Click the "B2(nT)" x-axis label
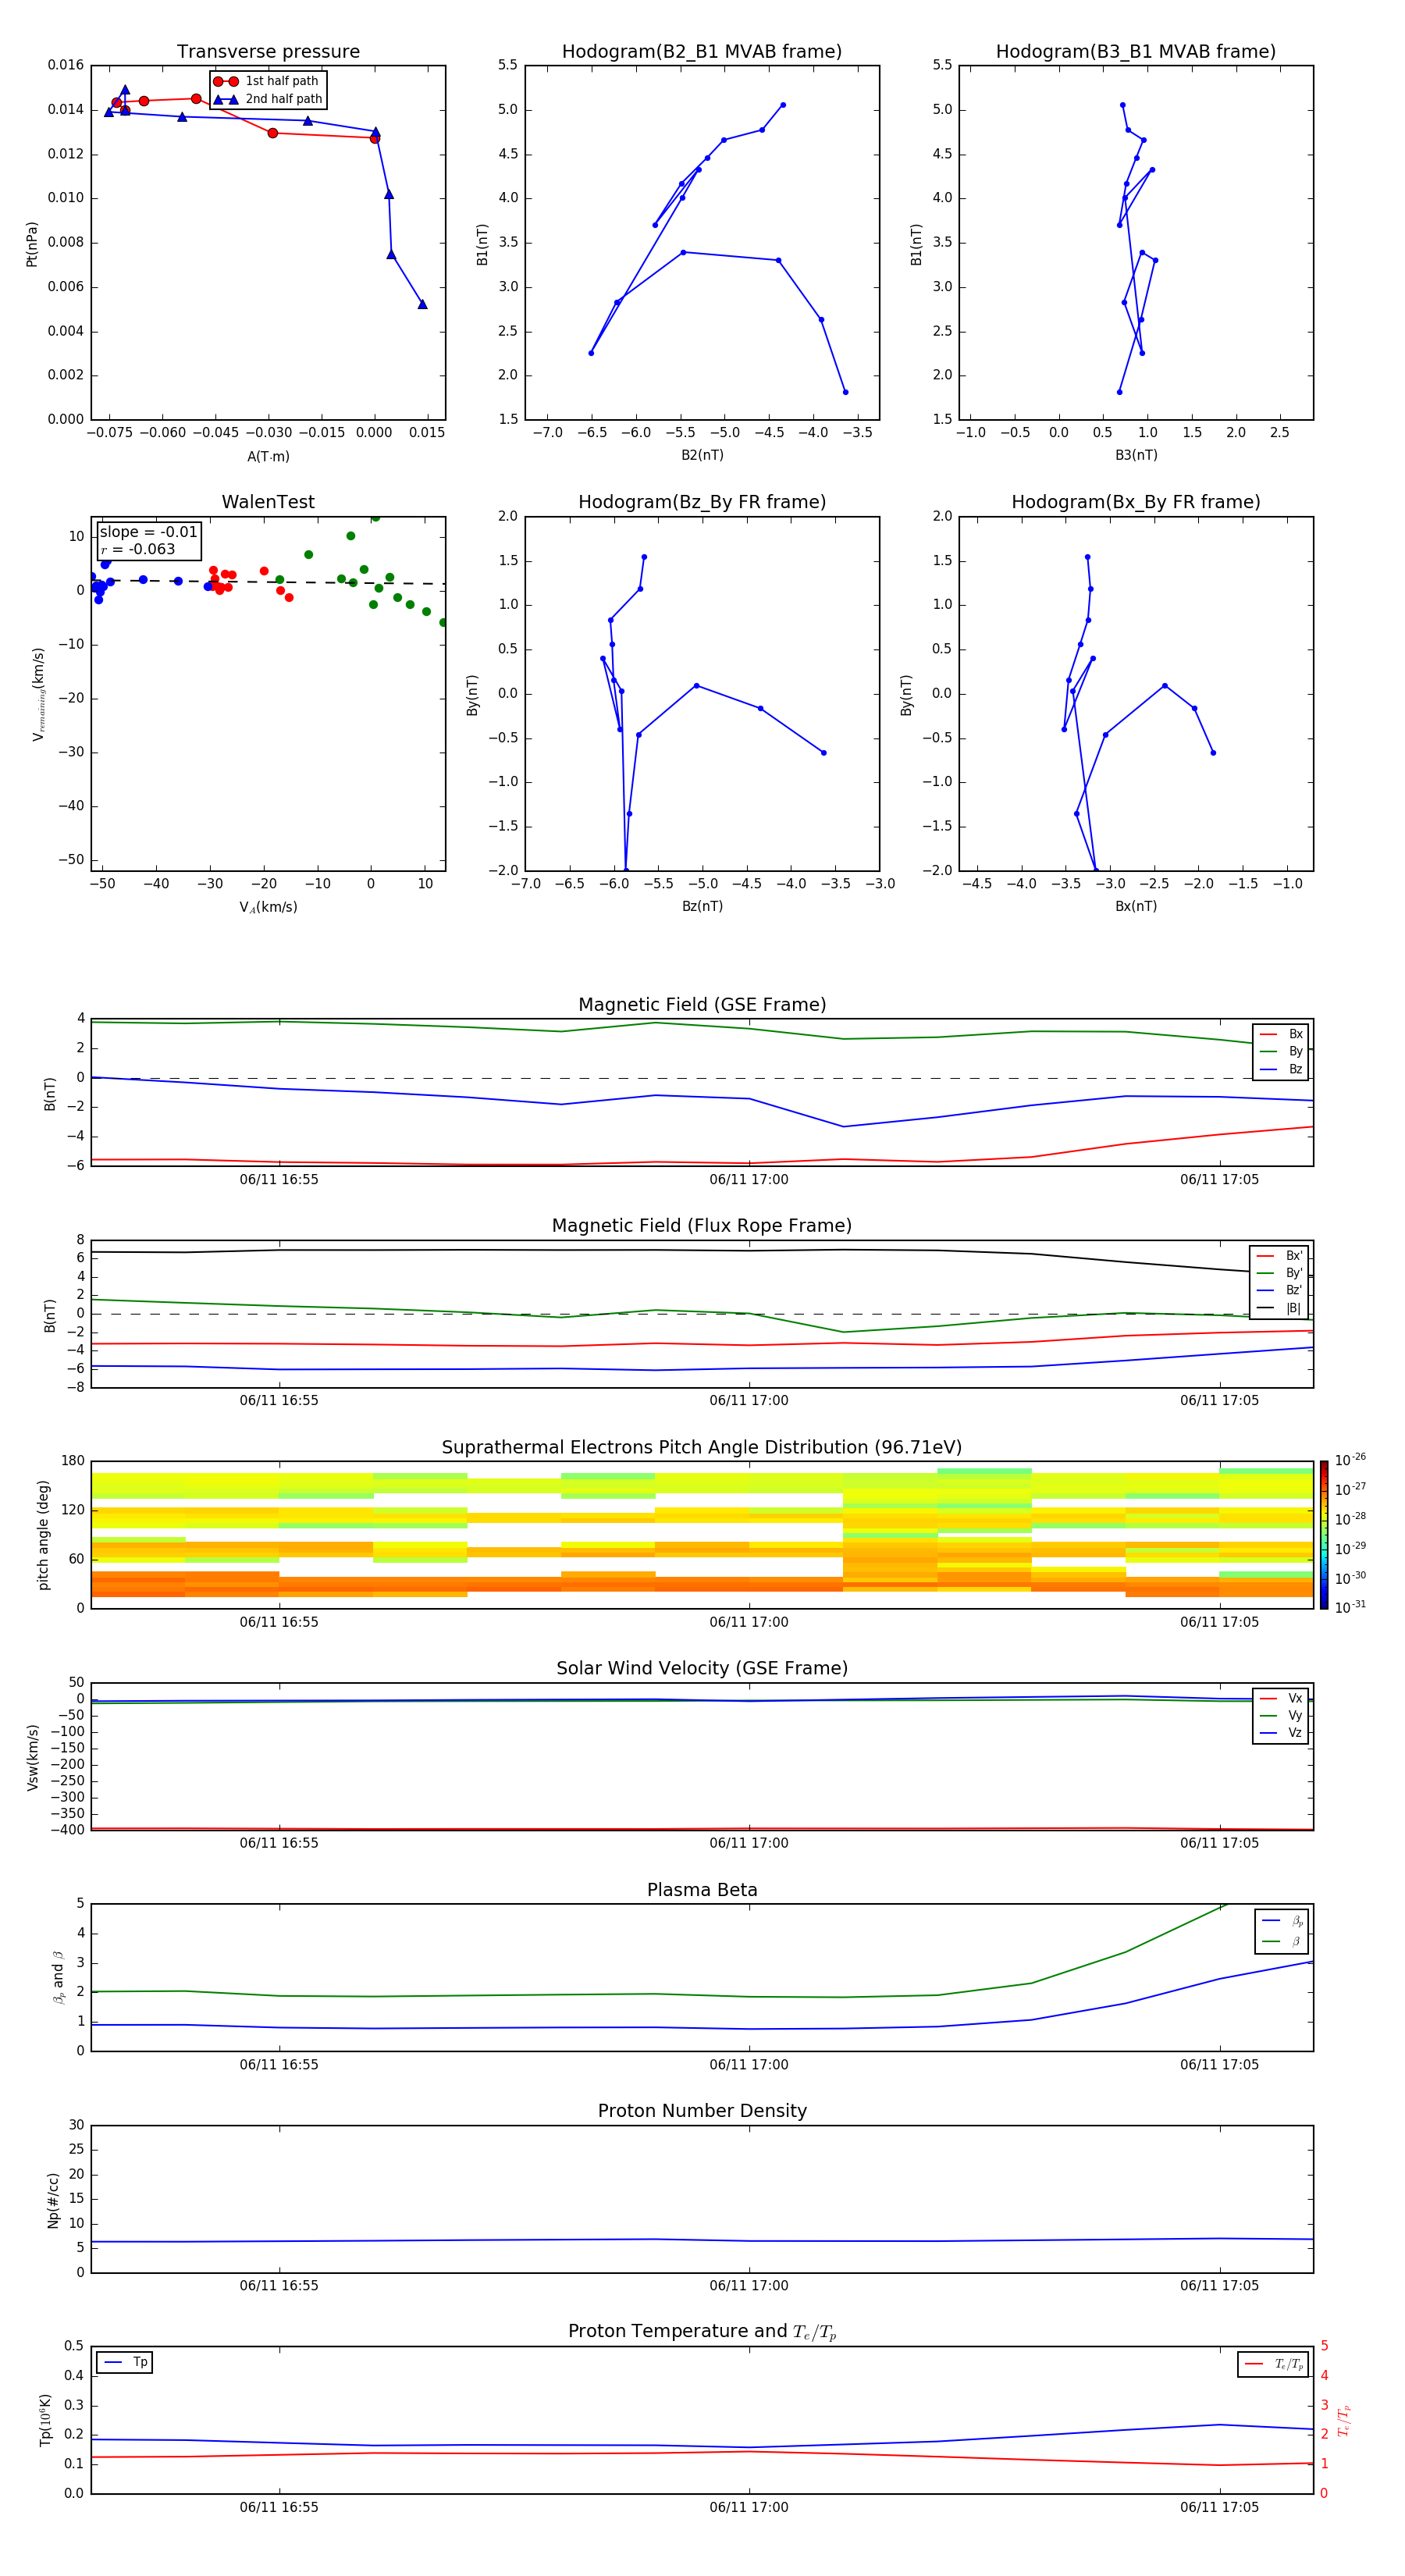Image resolution: width=1405 pixels, height=2576 pixels. 702,455
